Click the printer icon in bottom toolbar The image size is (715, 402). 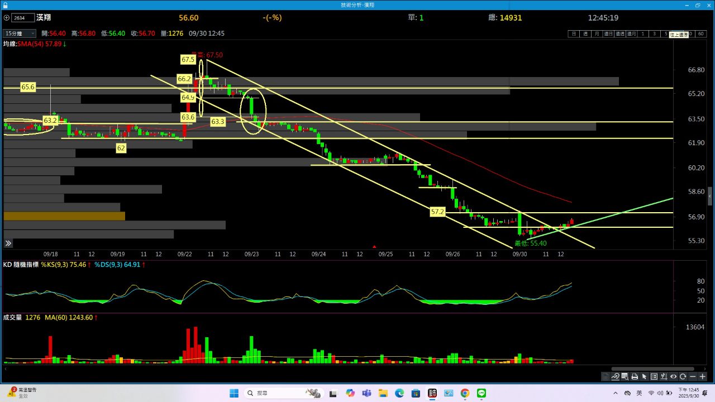point(635,377)
